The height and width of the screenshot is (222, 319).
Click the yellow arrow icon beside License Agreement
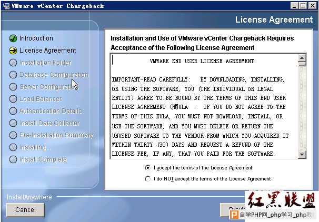click(x=13, y=51)
